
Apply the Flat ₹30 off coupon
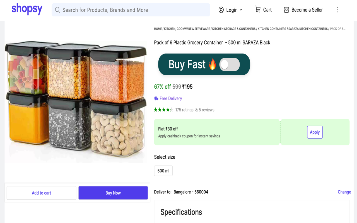(315, 132)
